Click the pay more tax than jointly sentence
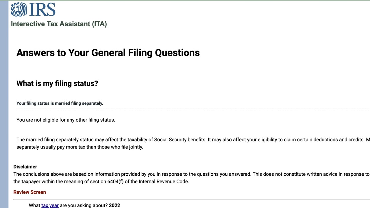 point(80,147)
